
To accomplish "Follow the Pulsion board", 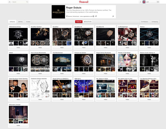I will [x=149, y=48].
